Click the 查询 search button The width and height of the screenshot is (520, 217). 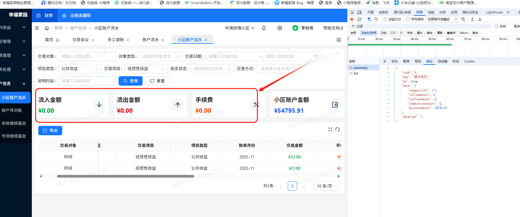click(131, 81)
